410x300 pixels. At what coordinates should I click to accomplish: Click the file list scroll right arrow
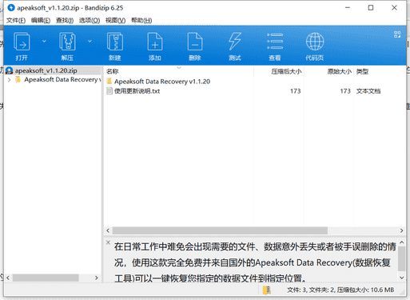click(401, 230)
